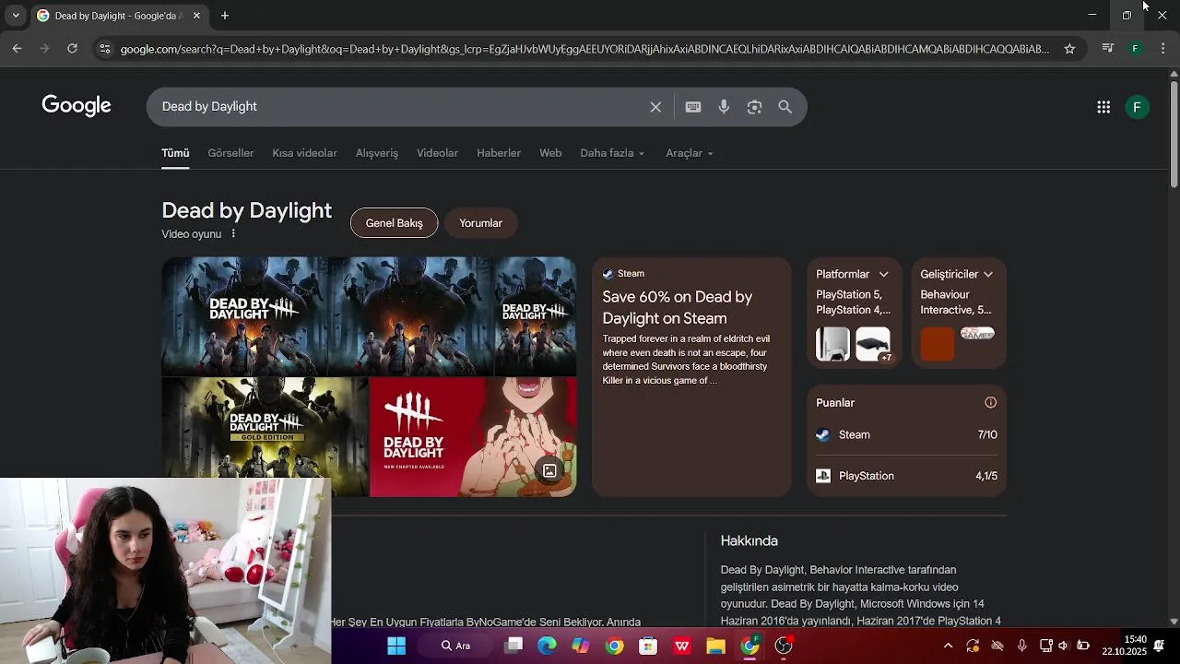This screenshot has width=1180, height=664.
Task: Select the Yorumlar chip
Action: (x=481, y=223)
